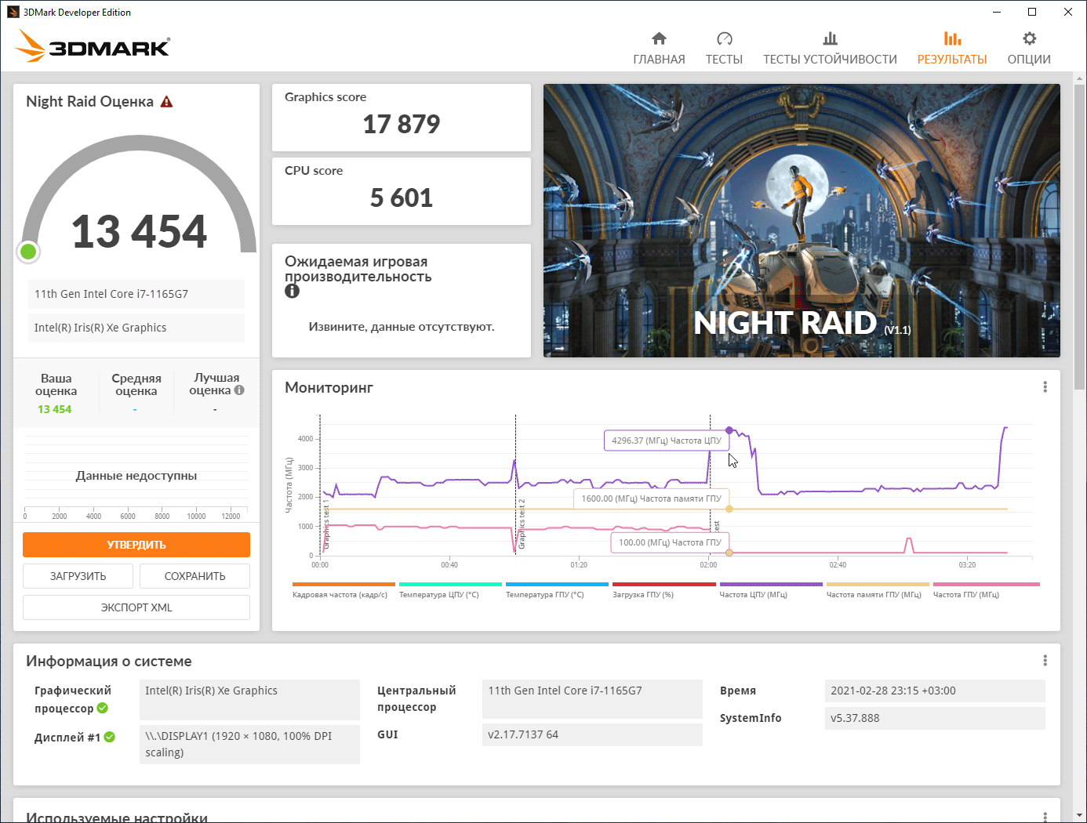Toggle Частота ЦПУ (МГц) purple legend swatch

point(771,584)
